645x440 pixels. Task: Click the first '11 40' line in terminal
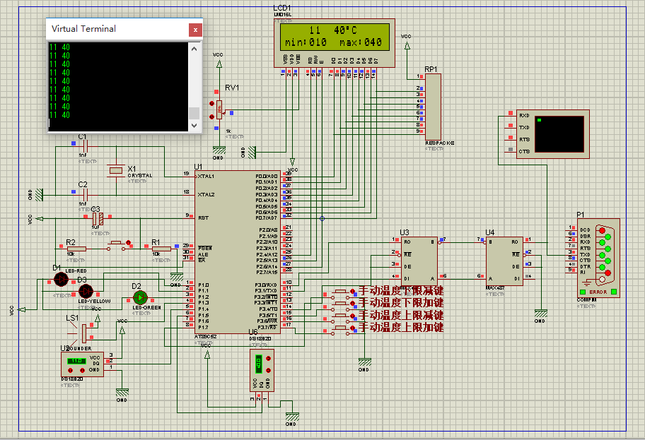[59, 47]
